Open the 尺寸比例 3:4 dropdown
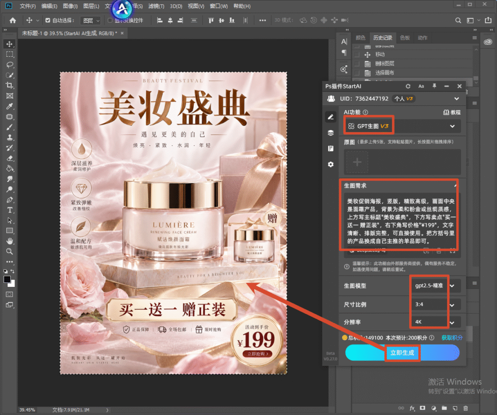The image size is (497, 415). [x=435, y=304]
